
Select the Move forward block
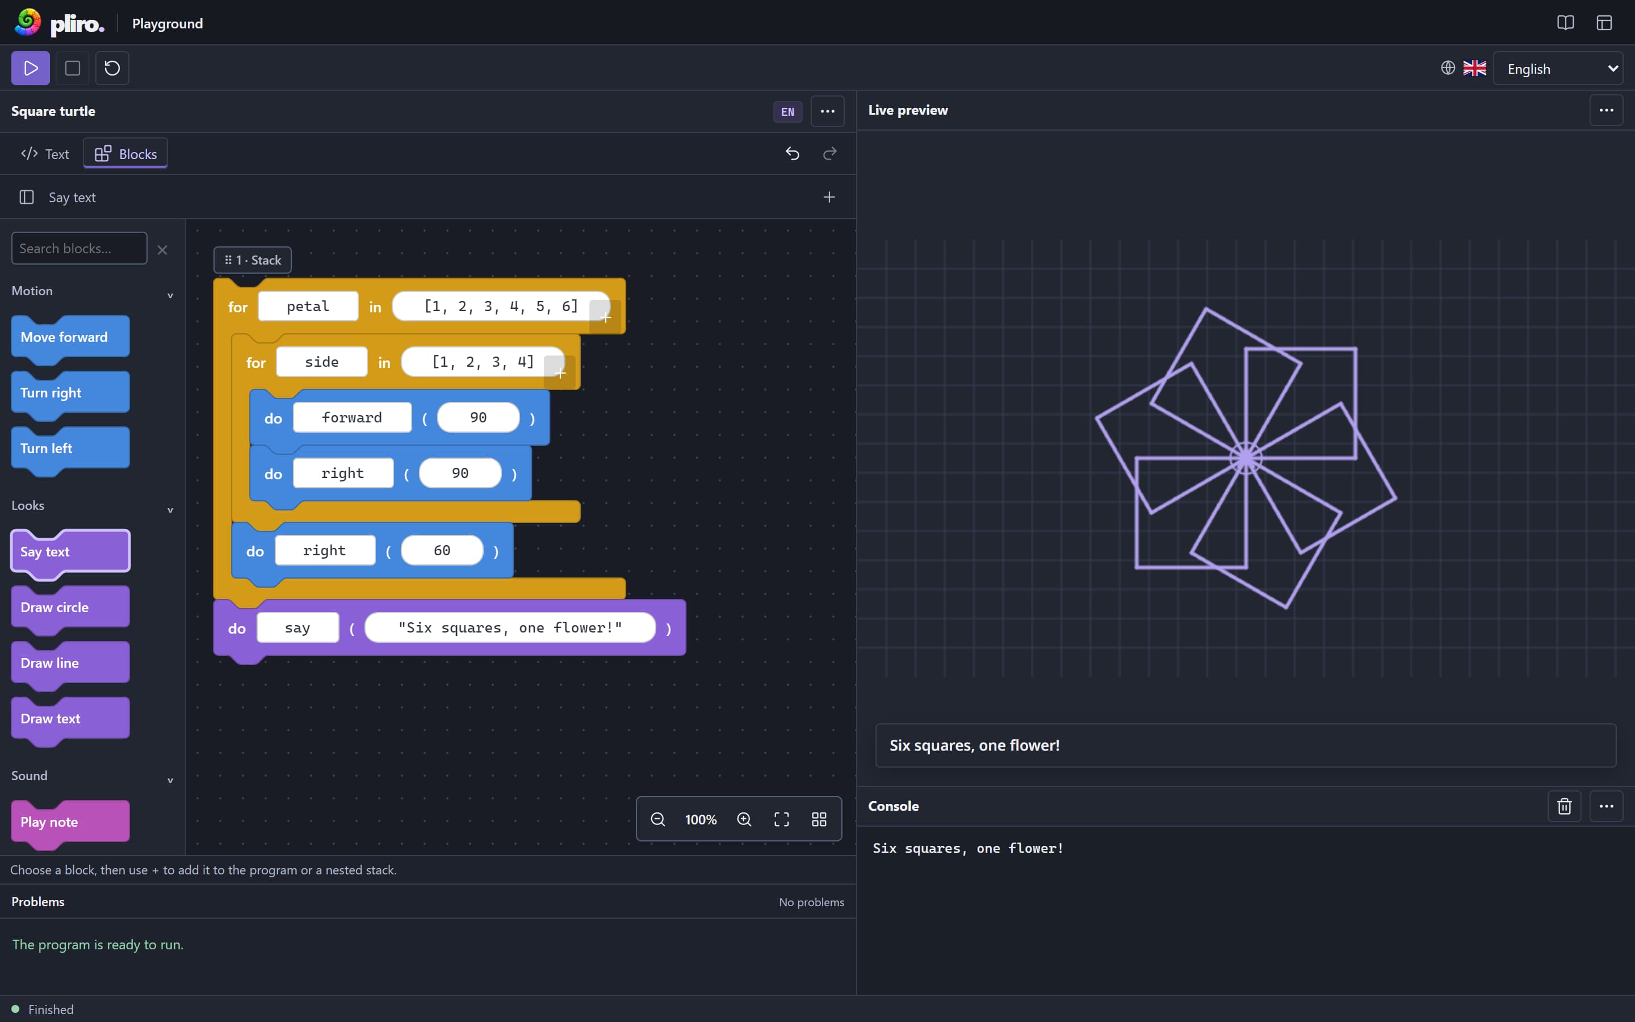70,337
